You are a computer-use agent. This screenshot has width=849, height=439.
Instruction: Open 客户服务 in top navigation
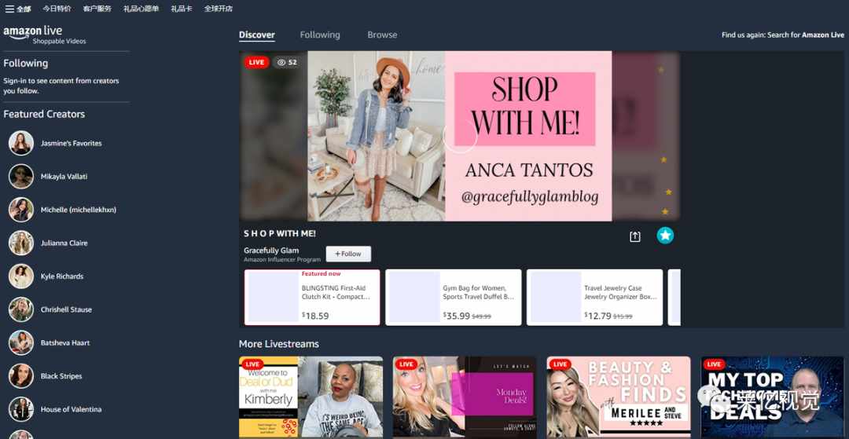coord(97,9)
